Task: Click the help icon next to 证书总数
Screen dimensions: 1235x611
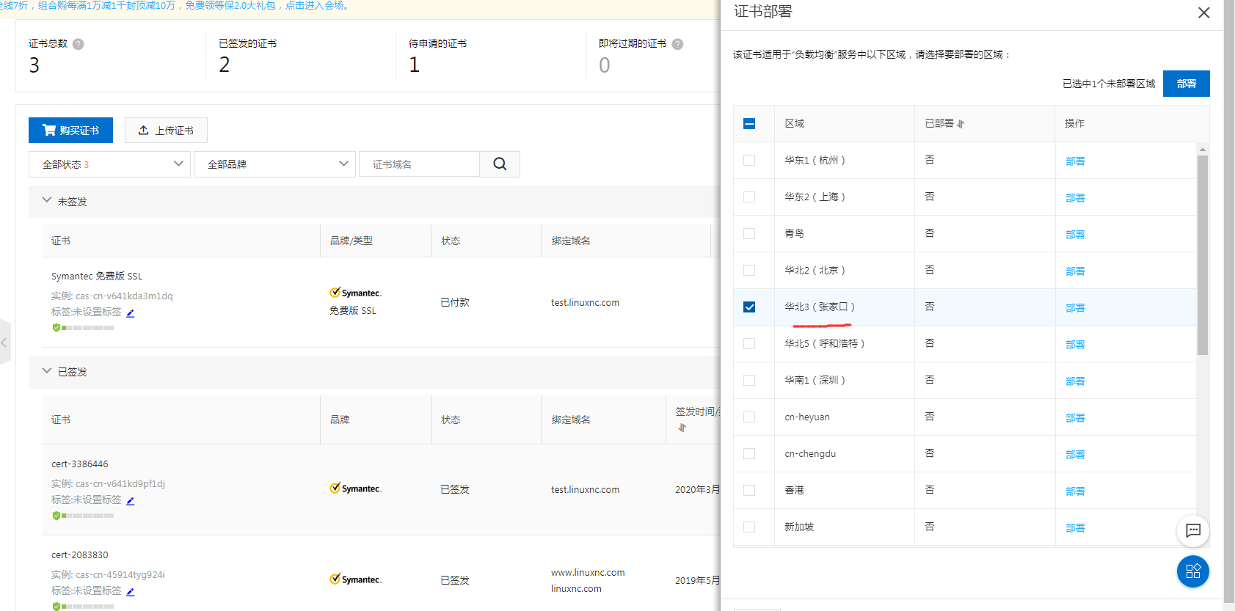Action: pos(79,44)
